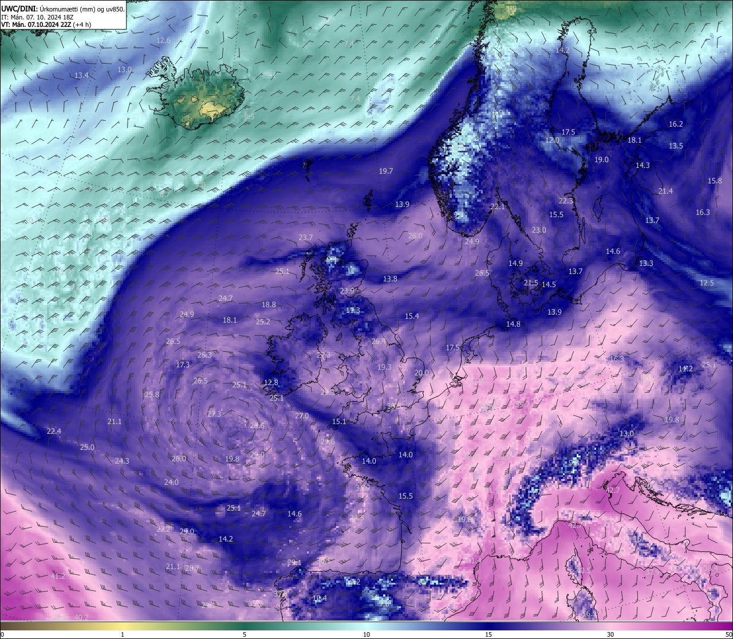733x639 pixels.
Task: Click the 16.2 value east of Finland
Action: click(x=676, y=124)
